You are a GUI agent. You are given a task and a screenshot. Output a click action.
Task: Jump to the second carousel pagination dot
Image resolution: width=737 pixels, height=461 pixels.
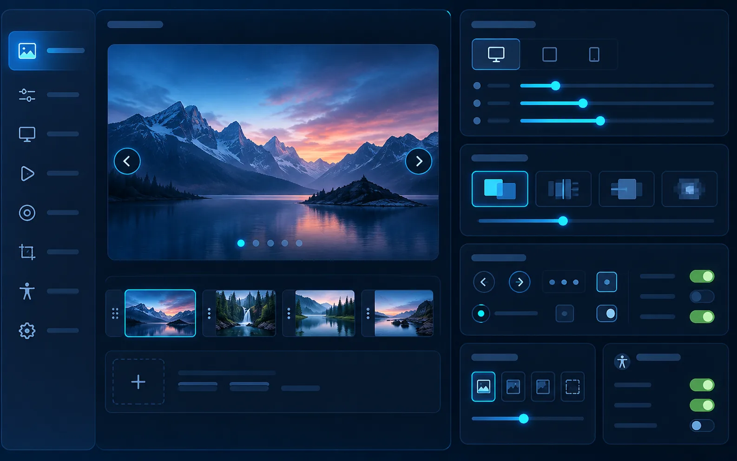(x=256, y=243)
